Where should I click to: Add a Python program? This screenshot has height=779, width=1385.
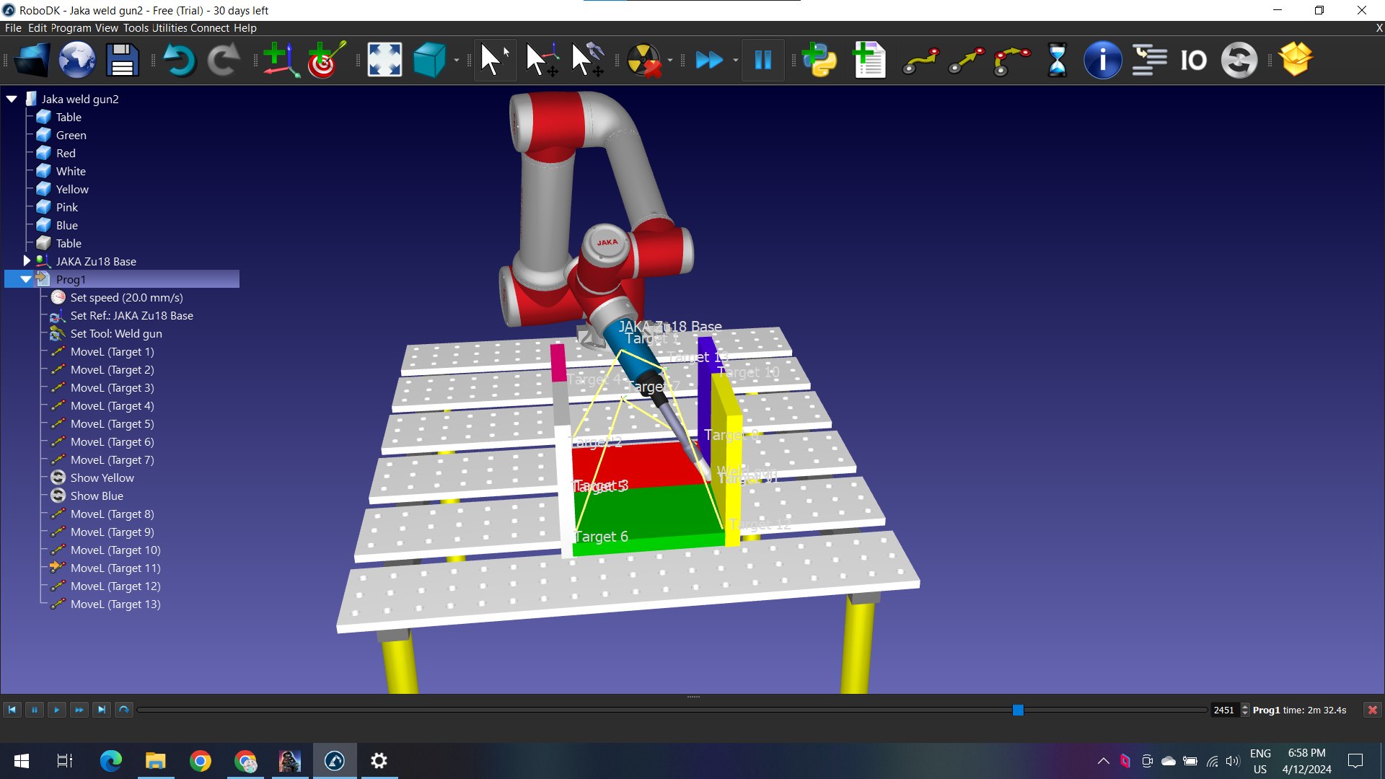(x=819, y=60)
